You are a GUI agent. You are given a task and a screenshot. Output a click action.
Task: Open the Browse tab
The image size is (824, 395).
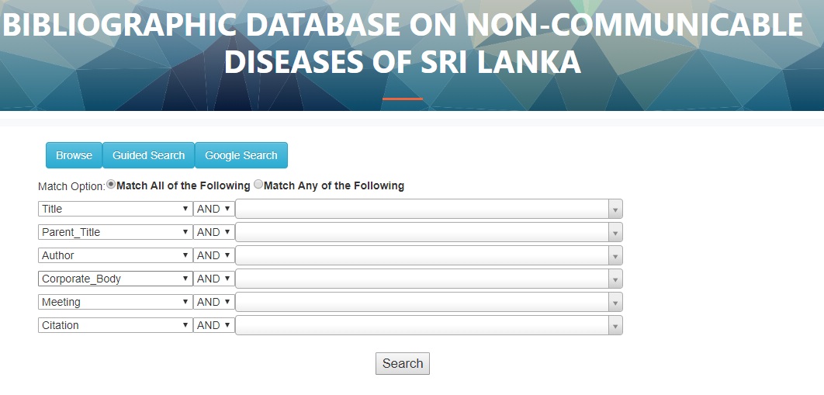[74, 155]
